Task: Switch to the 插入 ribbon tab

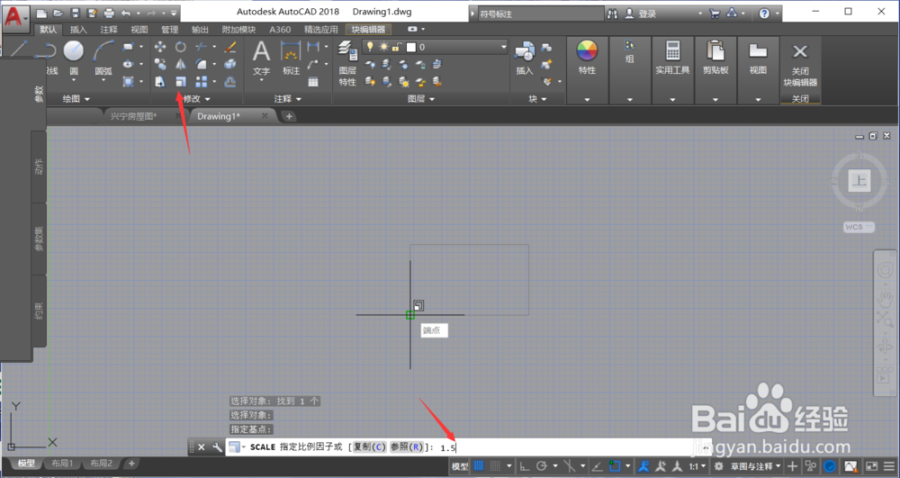Action: tap(78, 30)
